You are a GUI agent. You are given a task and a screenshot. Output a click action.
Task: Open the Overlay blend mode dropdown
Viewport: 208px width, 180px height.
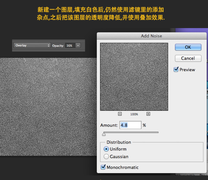point(32,45)
